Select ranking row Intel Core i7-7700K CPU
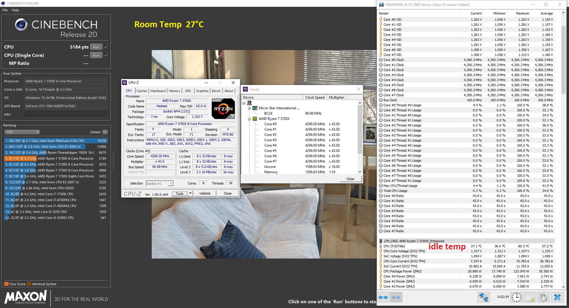Screen dimensions: 569x308 [56, 194]
